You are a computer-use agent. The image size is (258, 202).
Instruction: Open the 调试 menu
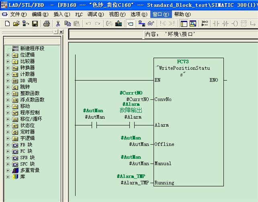click(x=95, y=14)
